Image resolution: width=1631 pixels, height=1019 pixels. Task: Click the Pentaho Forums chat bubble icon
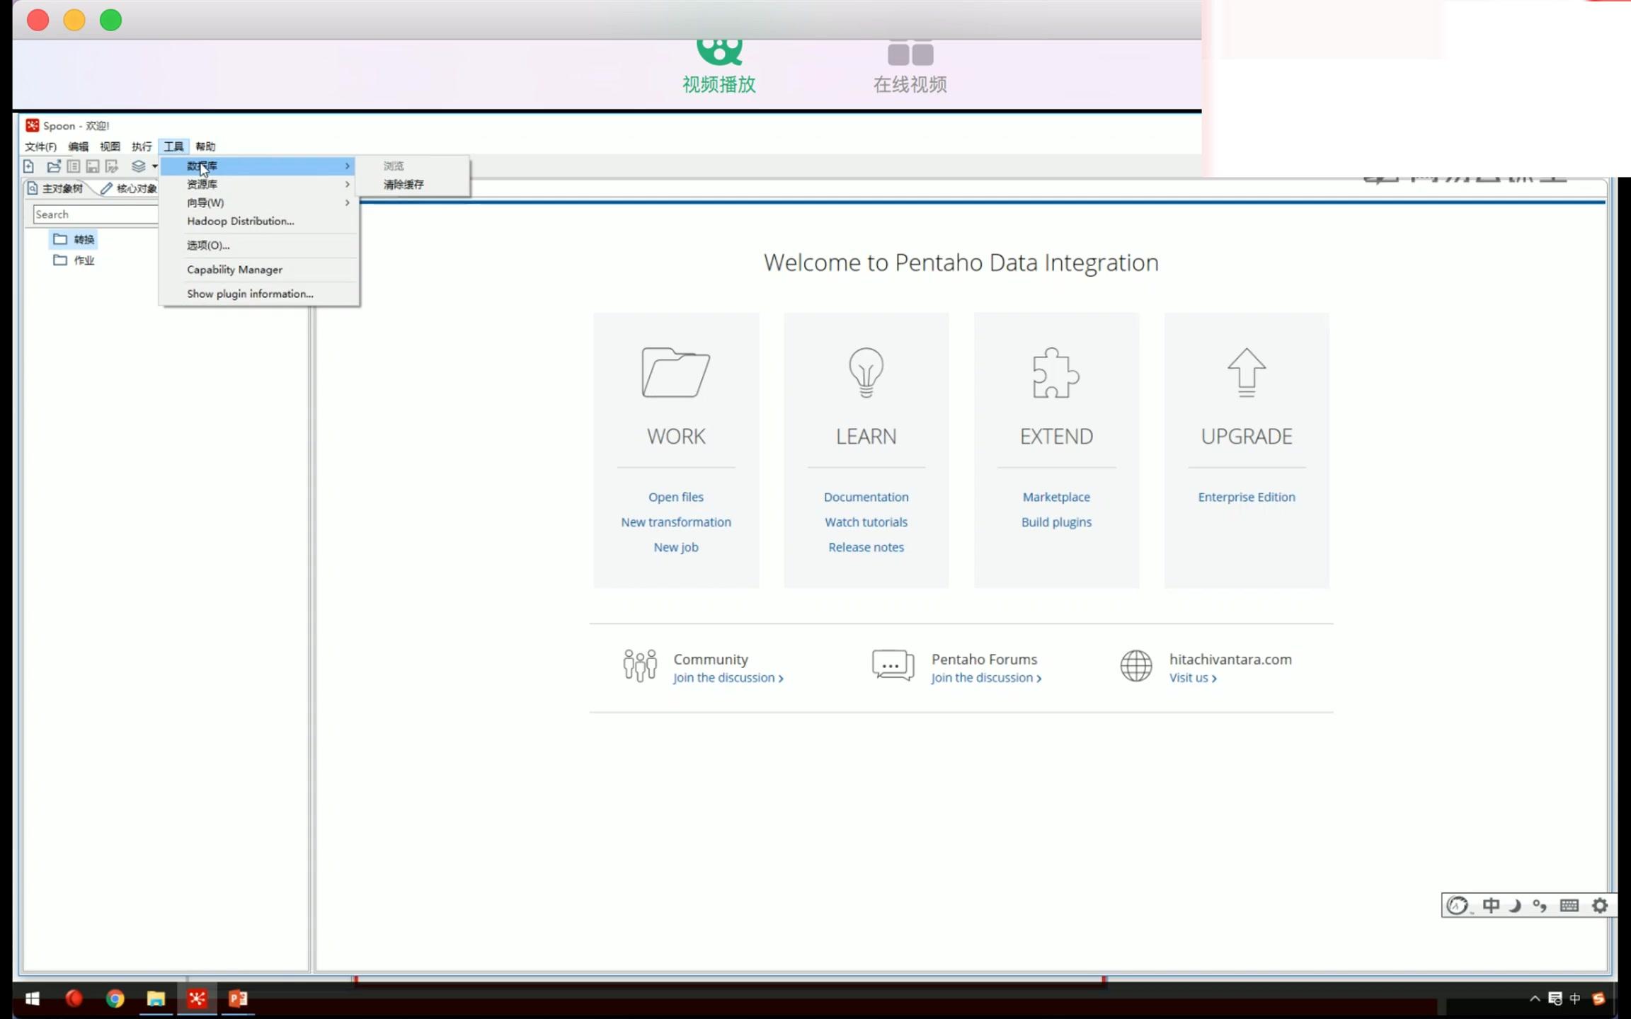pyautogui.click(x=893, y=666)
